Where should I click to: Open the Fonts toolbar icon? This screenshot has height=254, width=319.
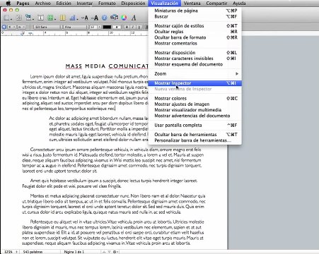[x=134, y=18]
